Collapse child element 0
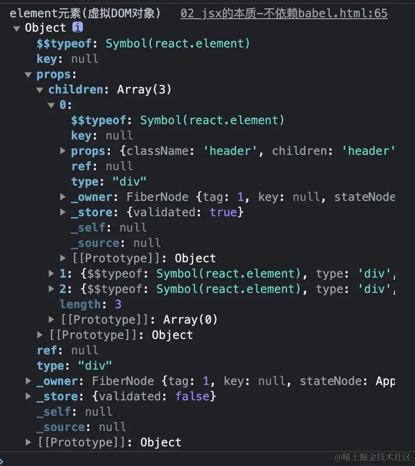The width and height of the screenshot is (415, 466). (51, 105)
